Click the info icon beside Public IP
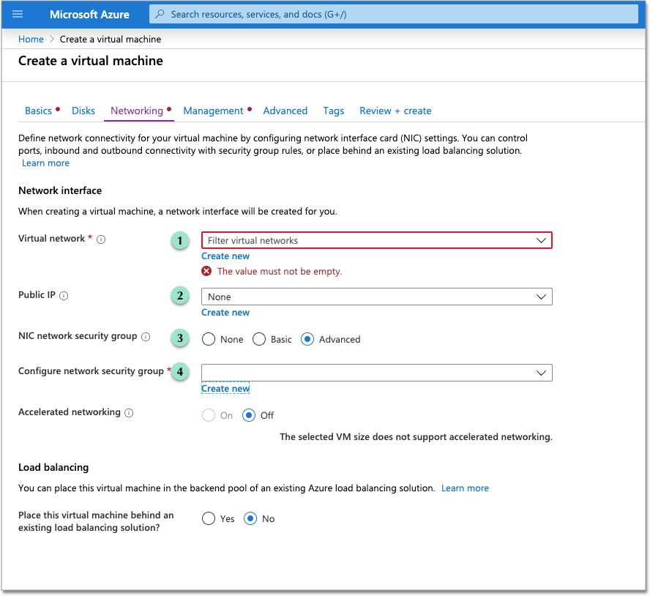 point(63,295)
